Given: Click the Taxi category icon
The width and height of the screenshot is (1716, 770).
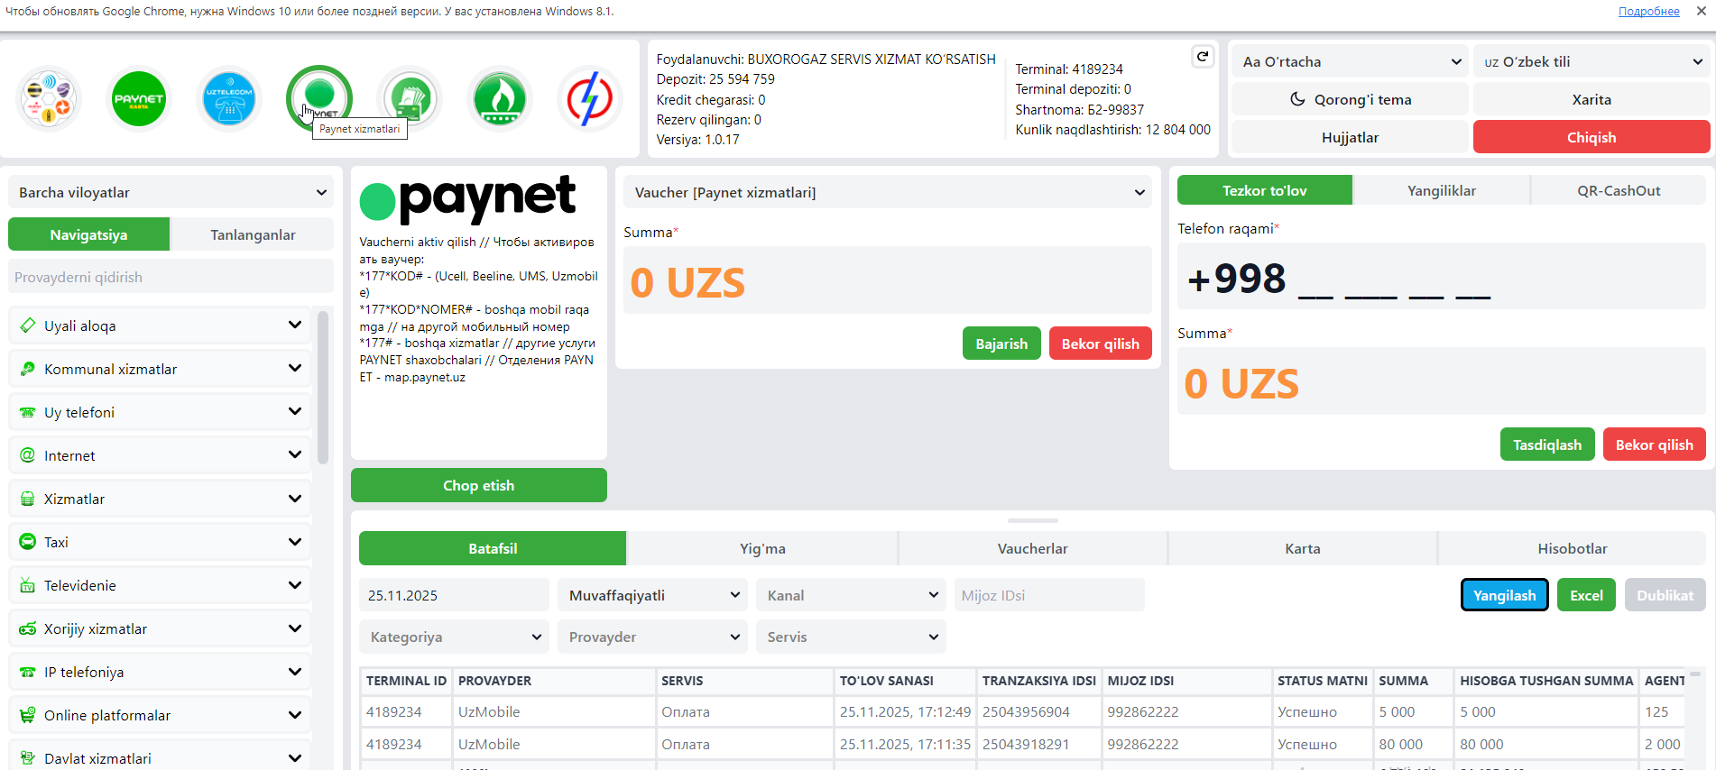Looking at the screenshot, I should [28, 542].
